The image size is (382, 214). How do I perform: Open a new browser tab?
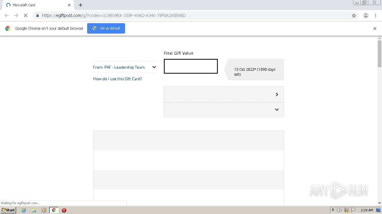pyautogui.click(x=81, y=5)
